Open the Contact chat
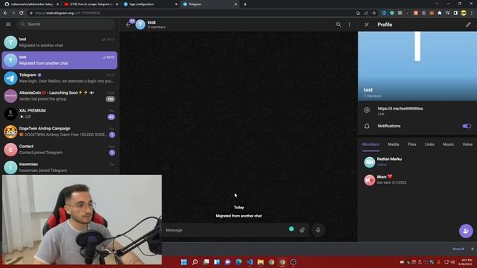The width and height of the screenshot is (477, 268). pos(60,150)
